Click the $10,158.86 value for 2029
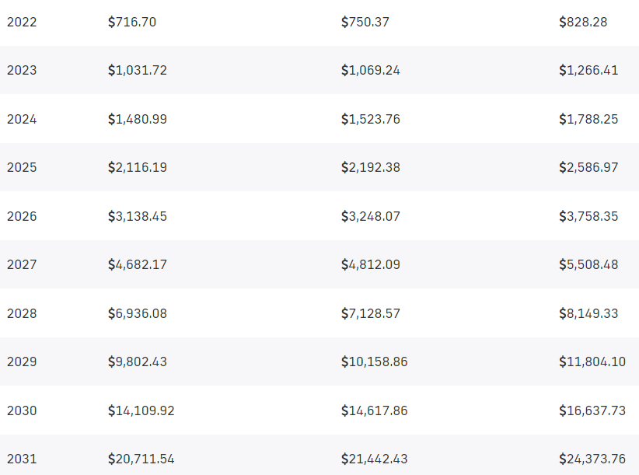This screenshot has height=475, width=639. (374, 361)
